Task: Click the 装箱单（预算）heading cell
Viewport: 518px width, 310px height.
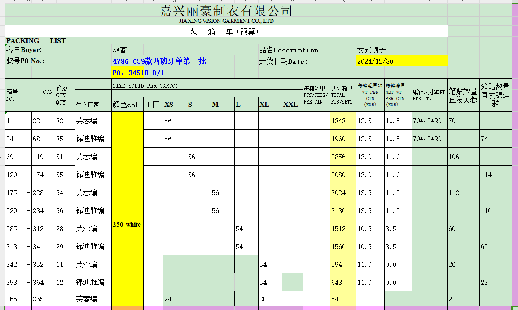Action: (x=224, y=31)
